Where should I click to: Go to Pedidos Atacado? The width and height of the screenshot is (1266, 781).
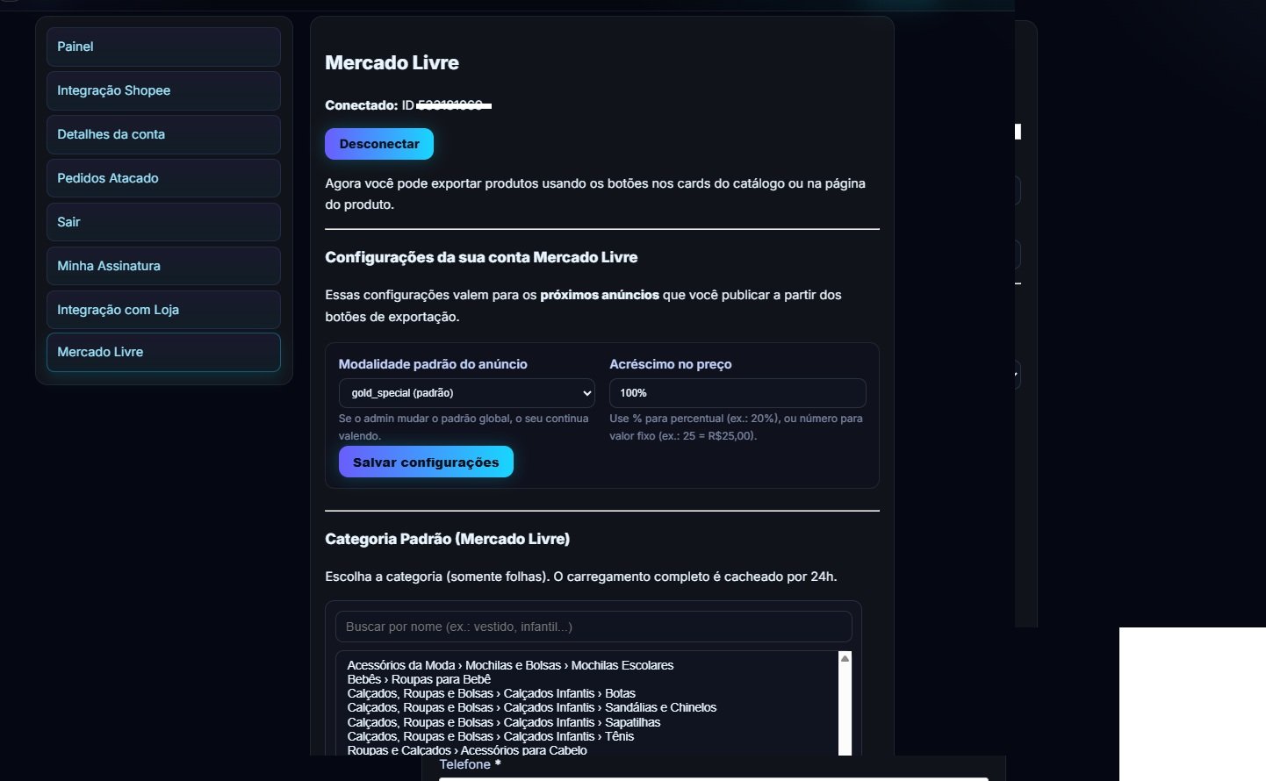pos(163,178)
